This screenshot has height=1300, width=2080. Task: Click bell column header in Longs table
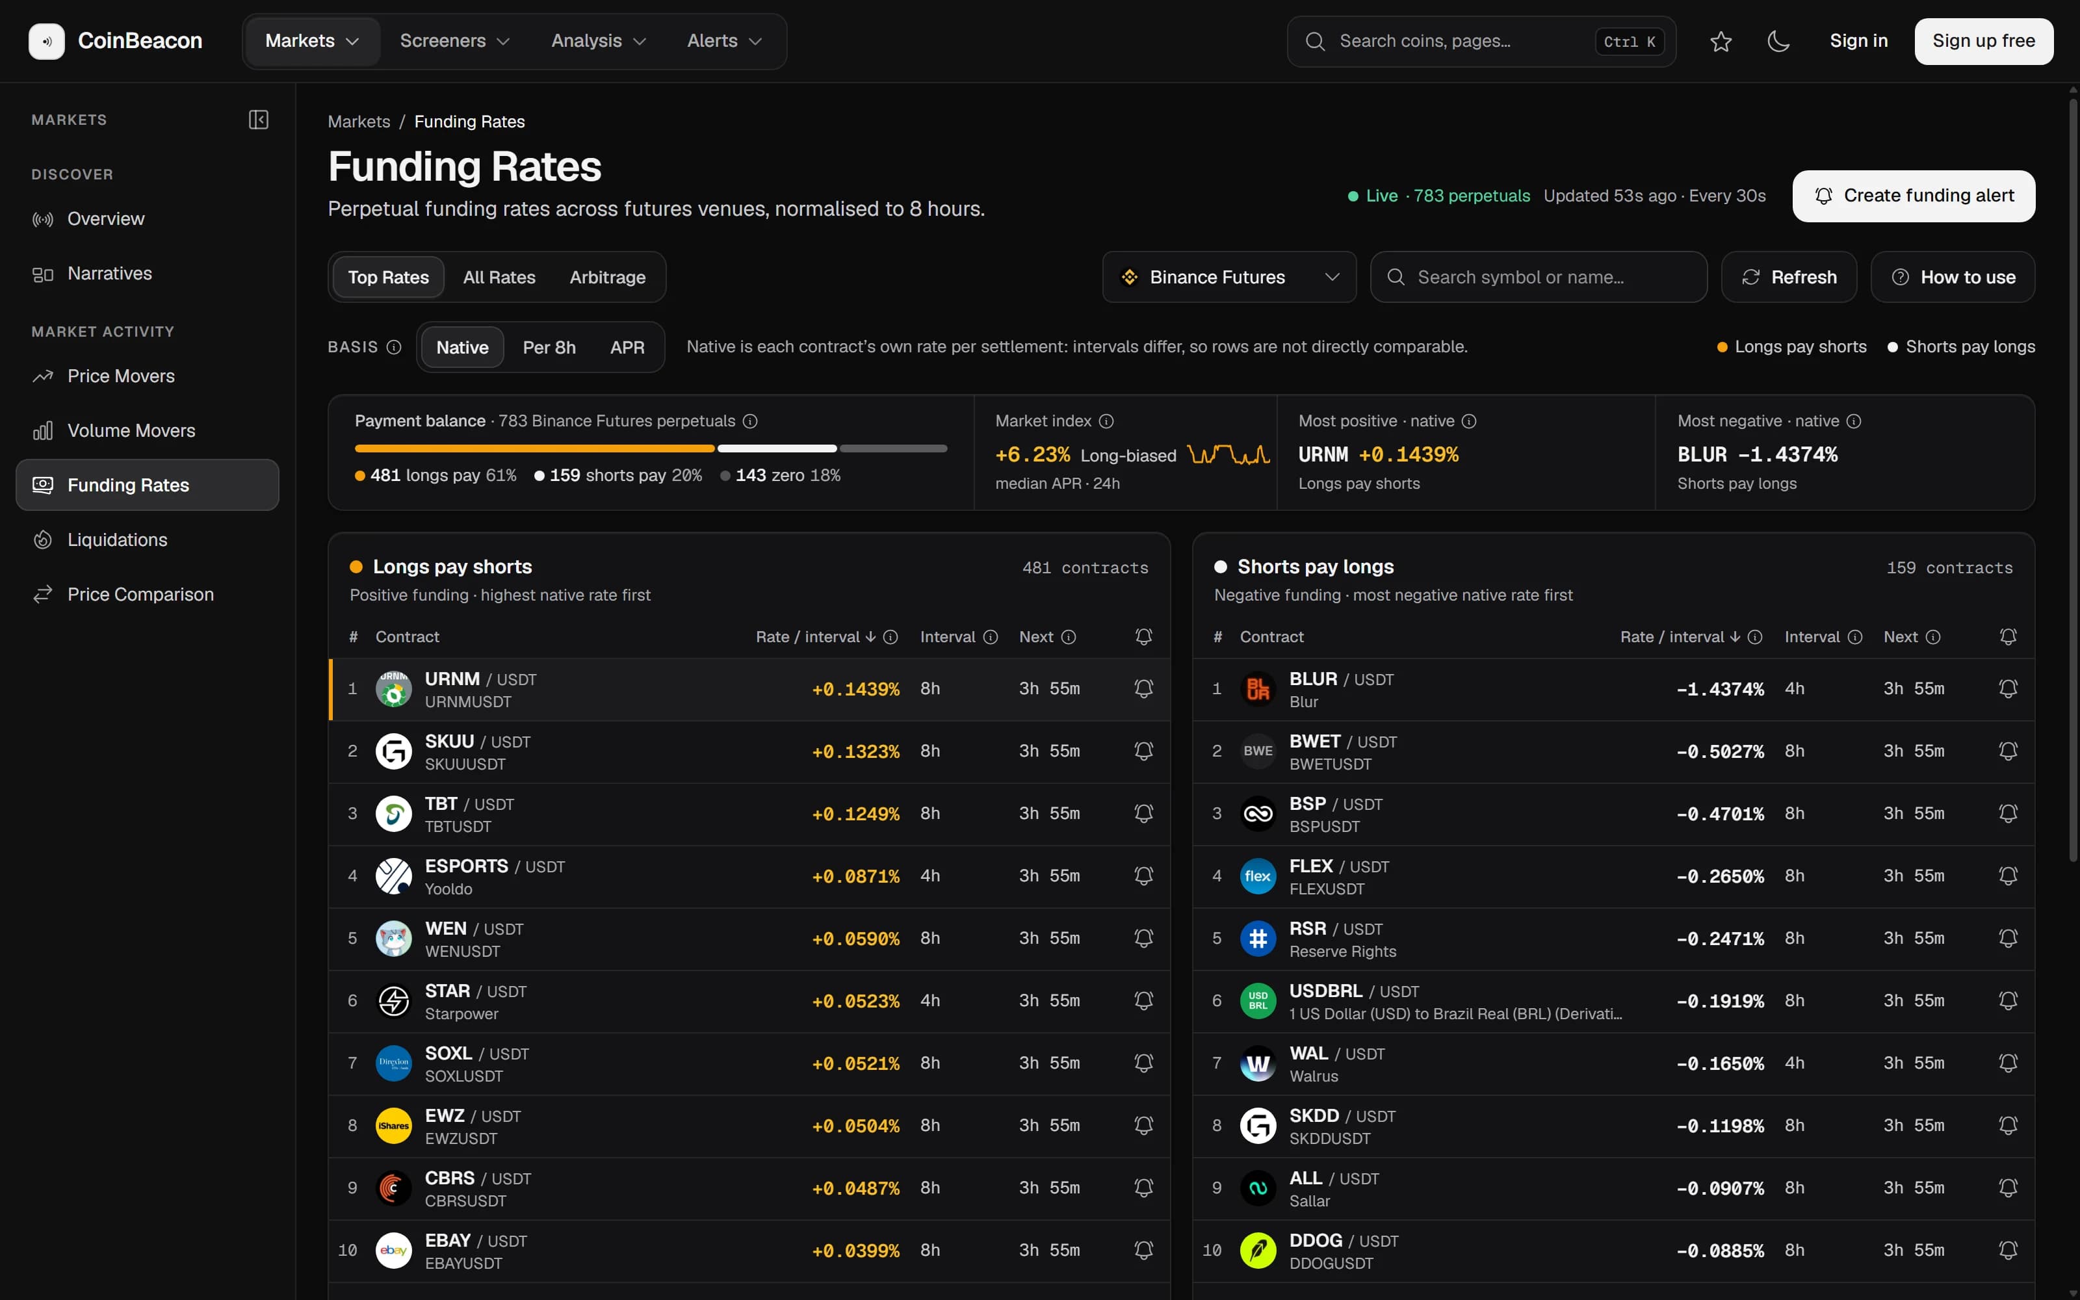pyautogui.click(x=1143, y=637)
